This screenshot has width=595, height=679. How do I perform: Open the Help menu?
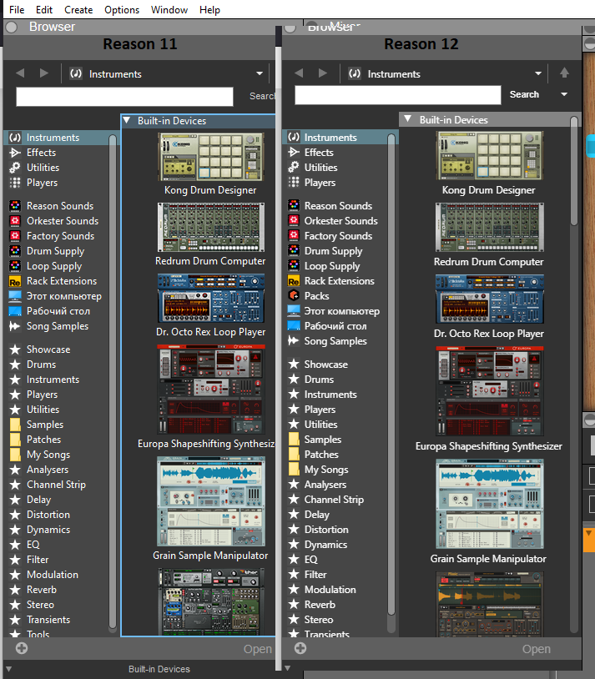(209, 9)
